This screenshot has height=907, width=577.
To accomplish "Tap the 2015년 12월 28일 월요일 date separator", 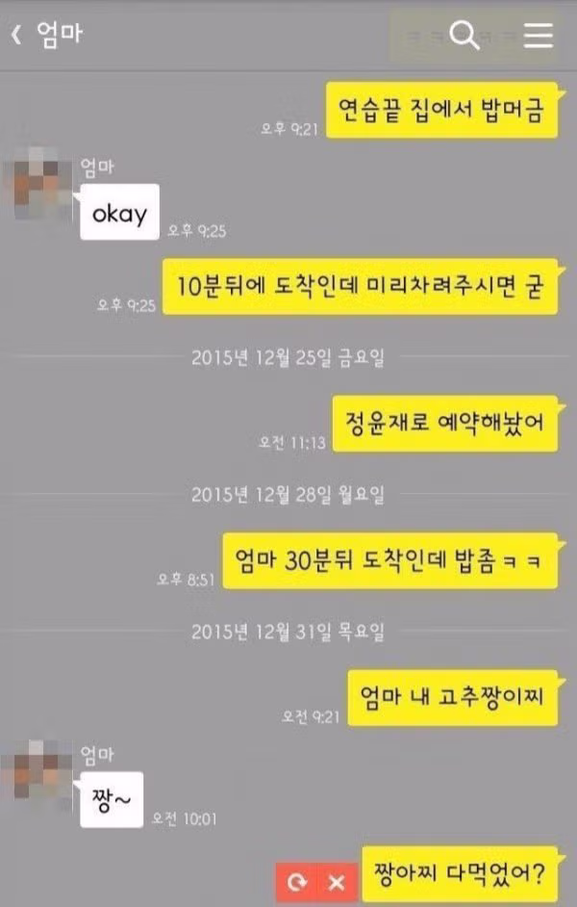I will [x=288, y=495].
